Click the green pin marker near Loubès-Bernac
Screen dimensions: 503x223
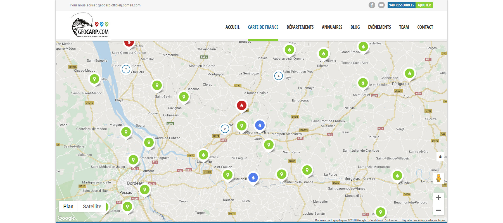click(x=381, y=212)
